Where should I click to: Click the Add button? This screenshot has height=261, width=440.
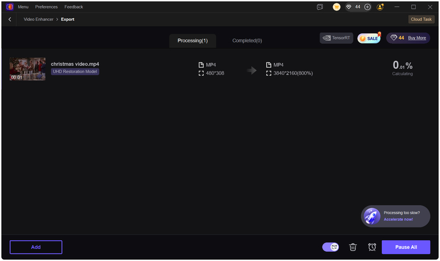(36, 247)
